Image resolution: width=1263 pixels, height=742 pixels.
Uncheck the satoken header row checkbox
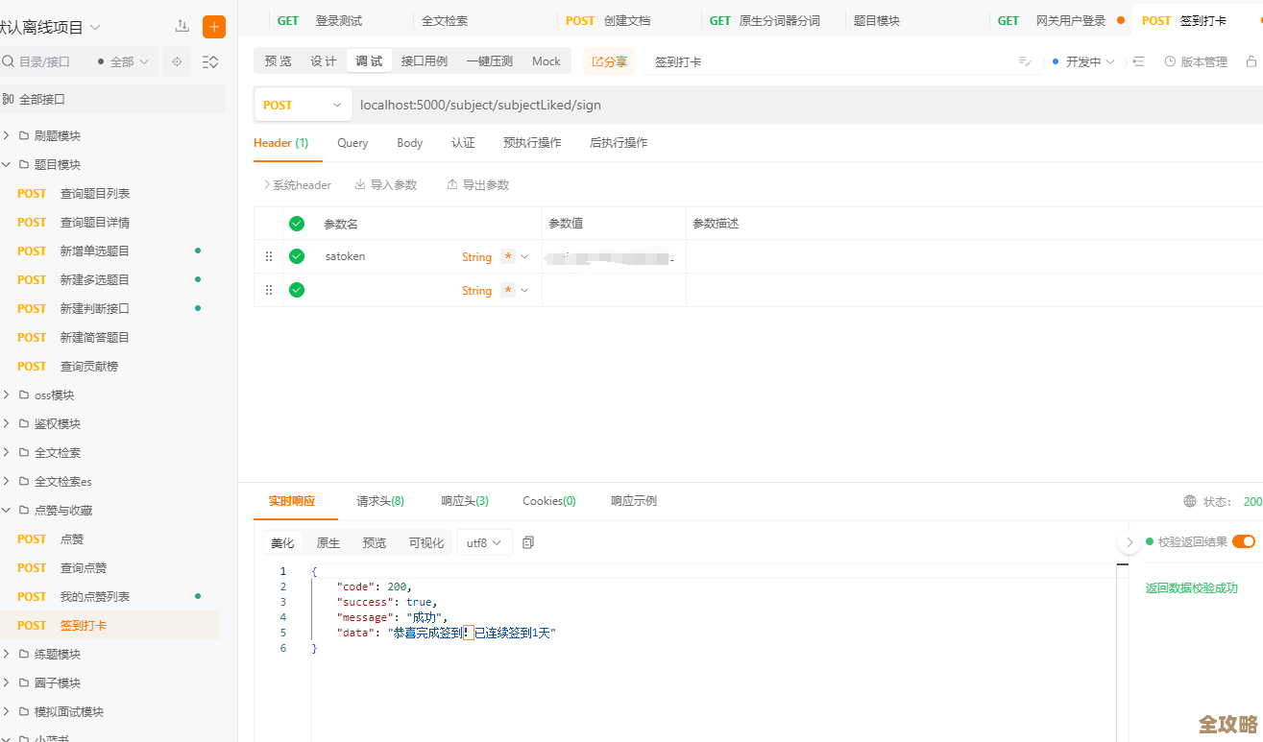tap(297, 255)
